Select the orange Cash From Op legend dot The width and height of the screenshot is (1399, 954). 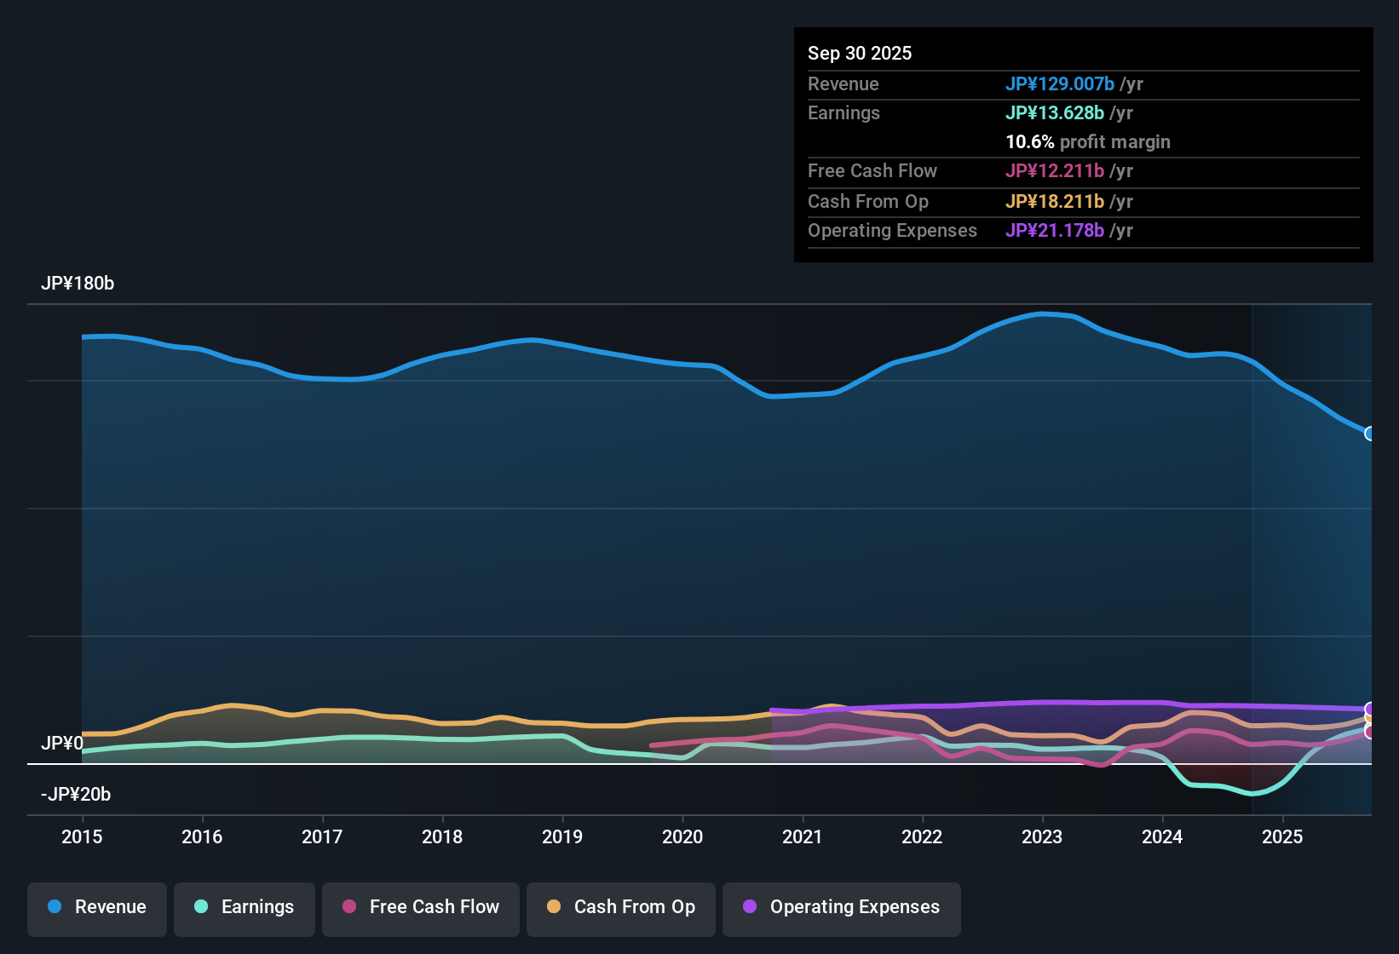click(x=552, y=907)
